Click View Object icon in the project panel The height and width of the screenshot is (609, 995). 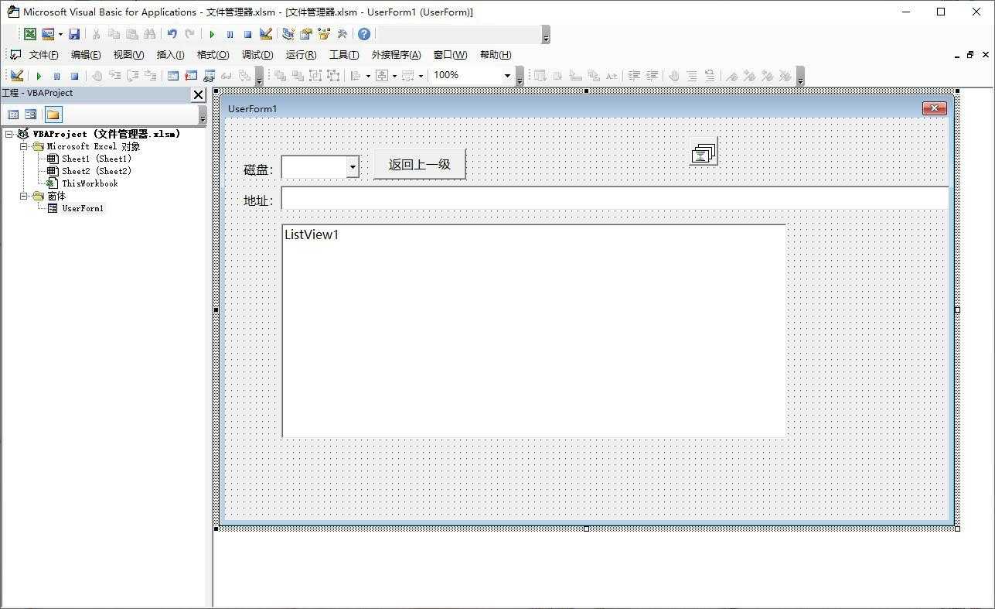pos(31,115)
